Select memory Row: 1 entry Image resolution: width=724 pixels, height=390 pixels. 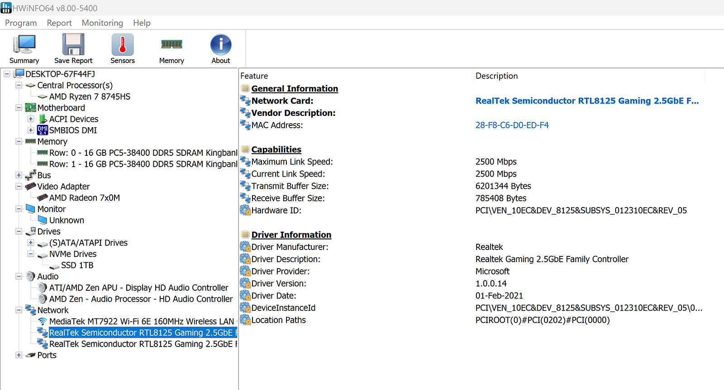tap(143, 164)
